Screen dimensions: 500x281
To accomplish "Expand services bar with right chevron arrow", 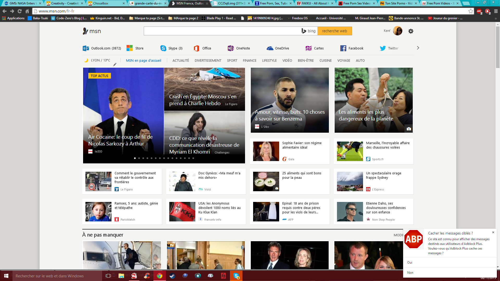I will (x=418, y=48).
